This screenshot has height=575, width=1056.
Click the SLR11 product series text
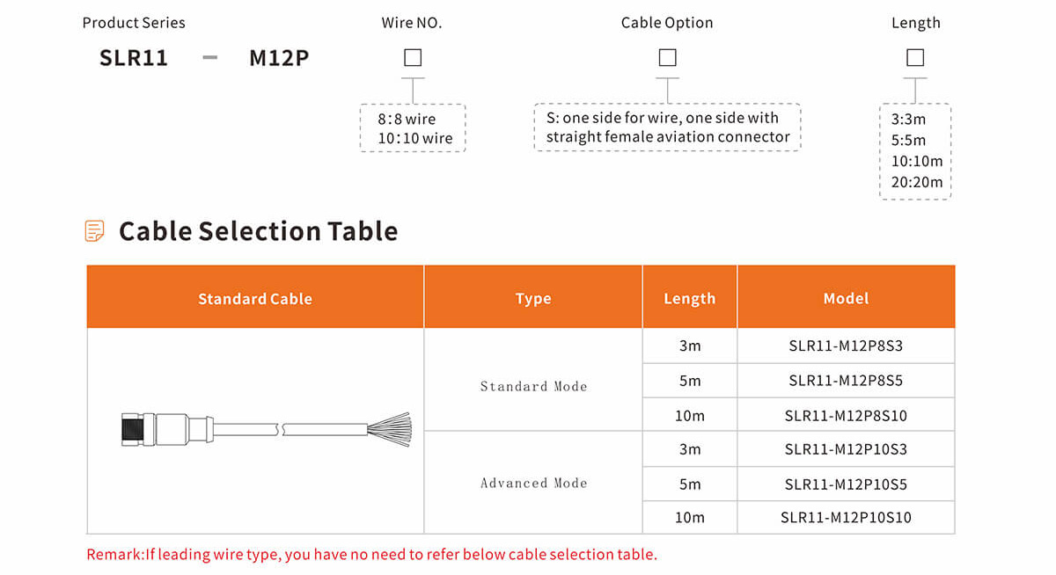pyautogui.click(x=134, y=59)
